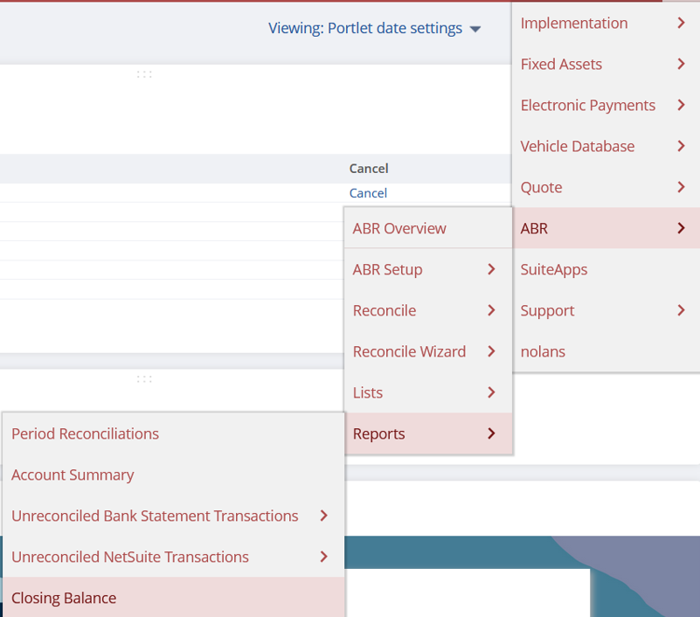Open the SuiteApps menu entry
The image size is (700, 617).
pyautogui.click(x=554, y=270)
